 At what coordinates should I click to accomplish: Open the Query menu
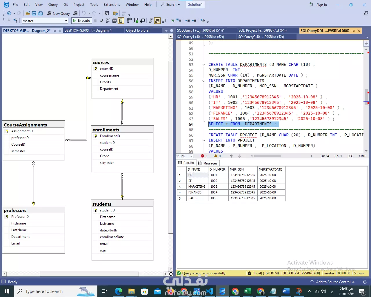pos(53,5)
